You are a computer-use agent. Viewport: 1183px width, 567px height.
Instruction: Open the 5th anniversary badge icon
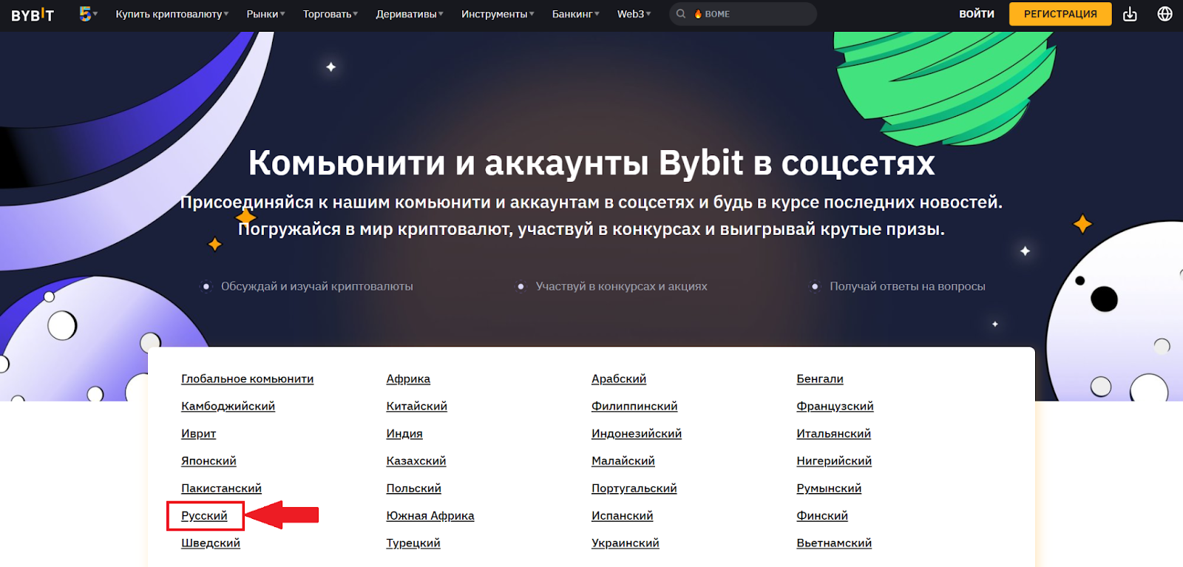click(87, 14)
